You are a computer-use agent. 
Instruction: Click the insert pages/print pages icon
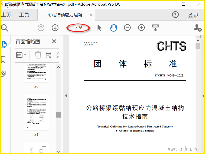click(48, 55)
